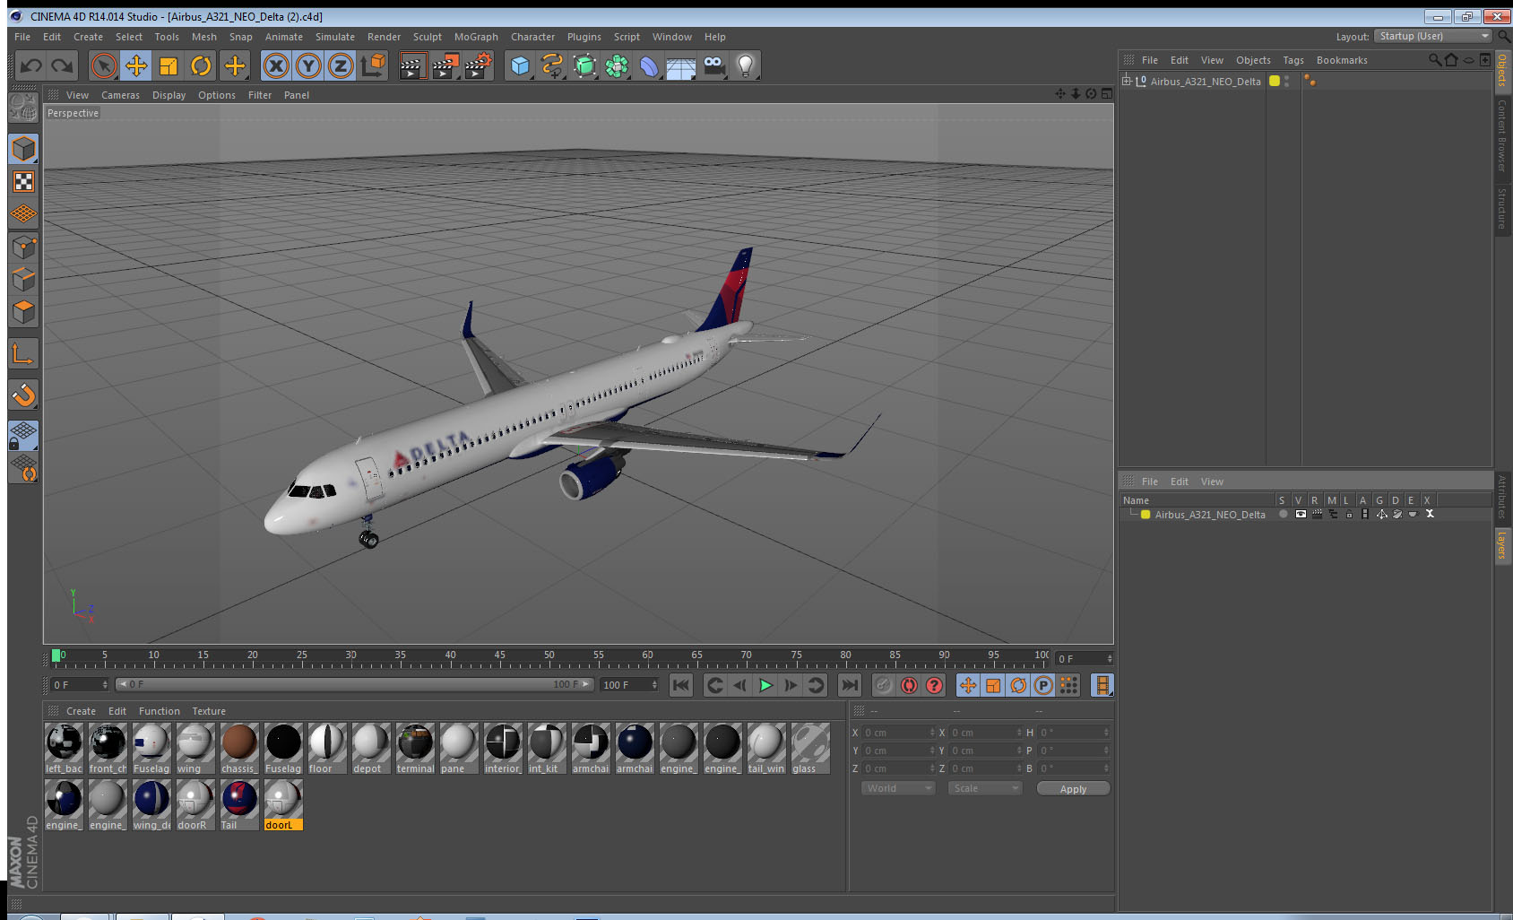Click the timeline range slider bar
The height and width of the screenshot is (920, 1513).
[x=354, y=684]
